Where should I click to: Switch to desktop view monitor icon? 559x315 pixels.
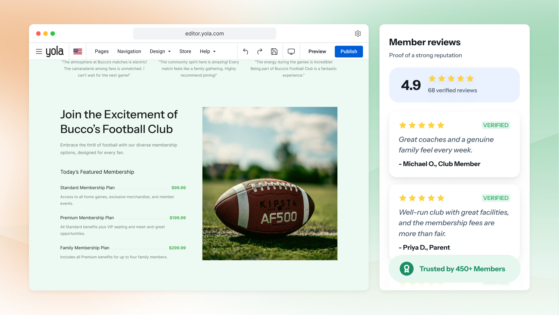291,52
